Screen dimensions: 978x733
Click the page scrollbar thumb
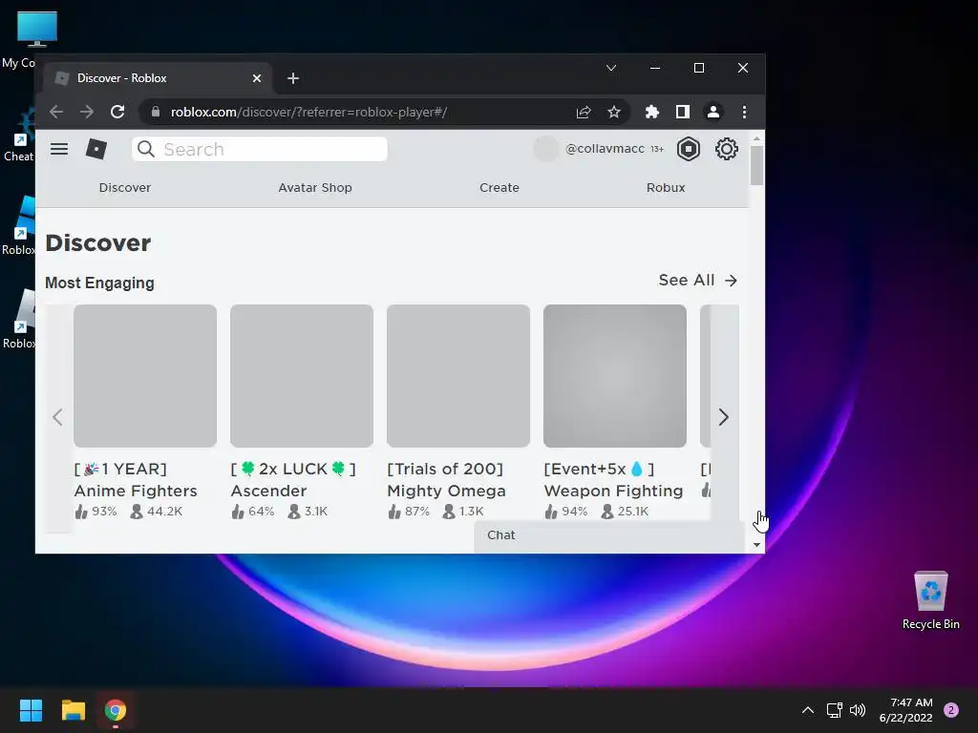point(756,165)
